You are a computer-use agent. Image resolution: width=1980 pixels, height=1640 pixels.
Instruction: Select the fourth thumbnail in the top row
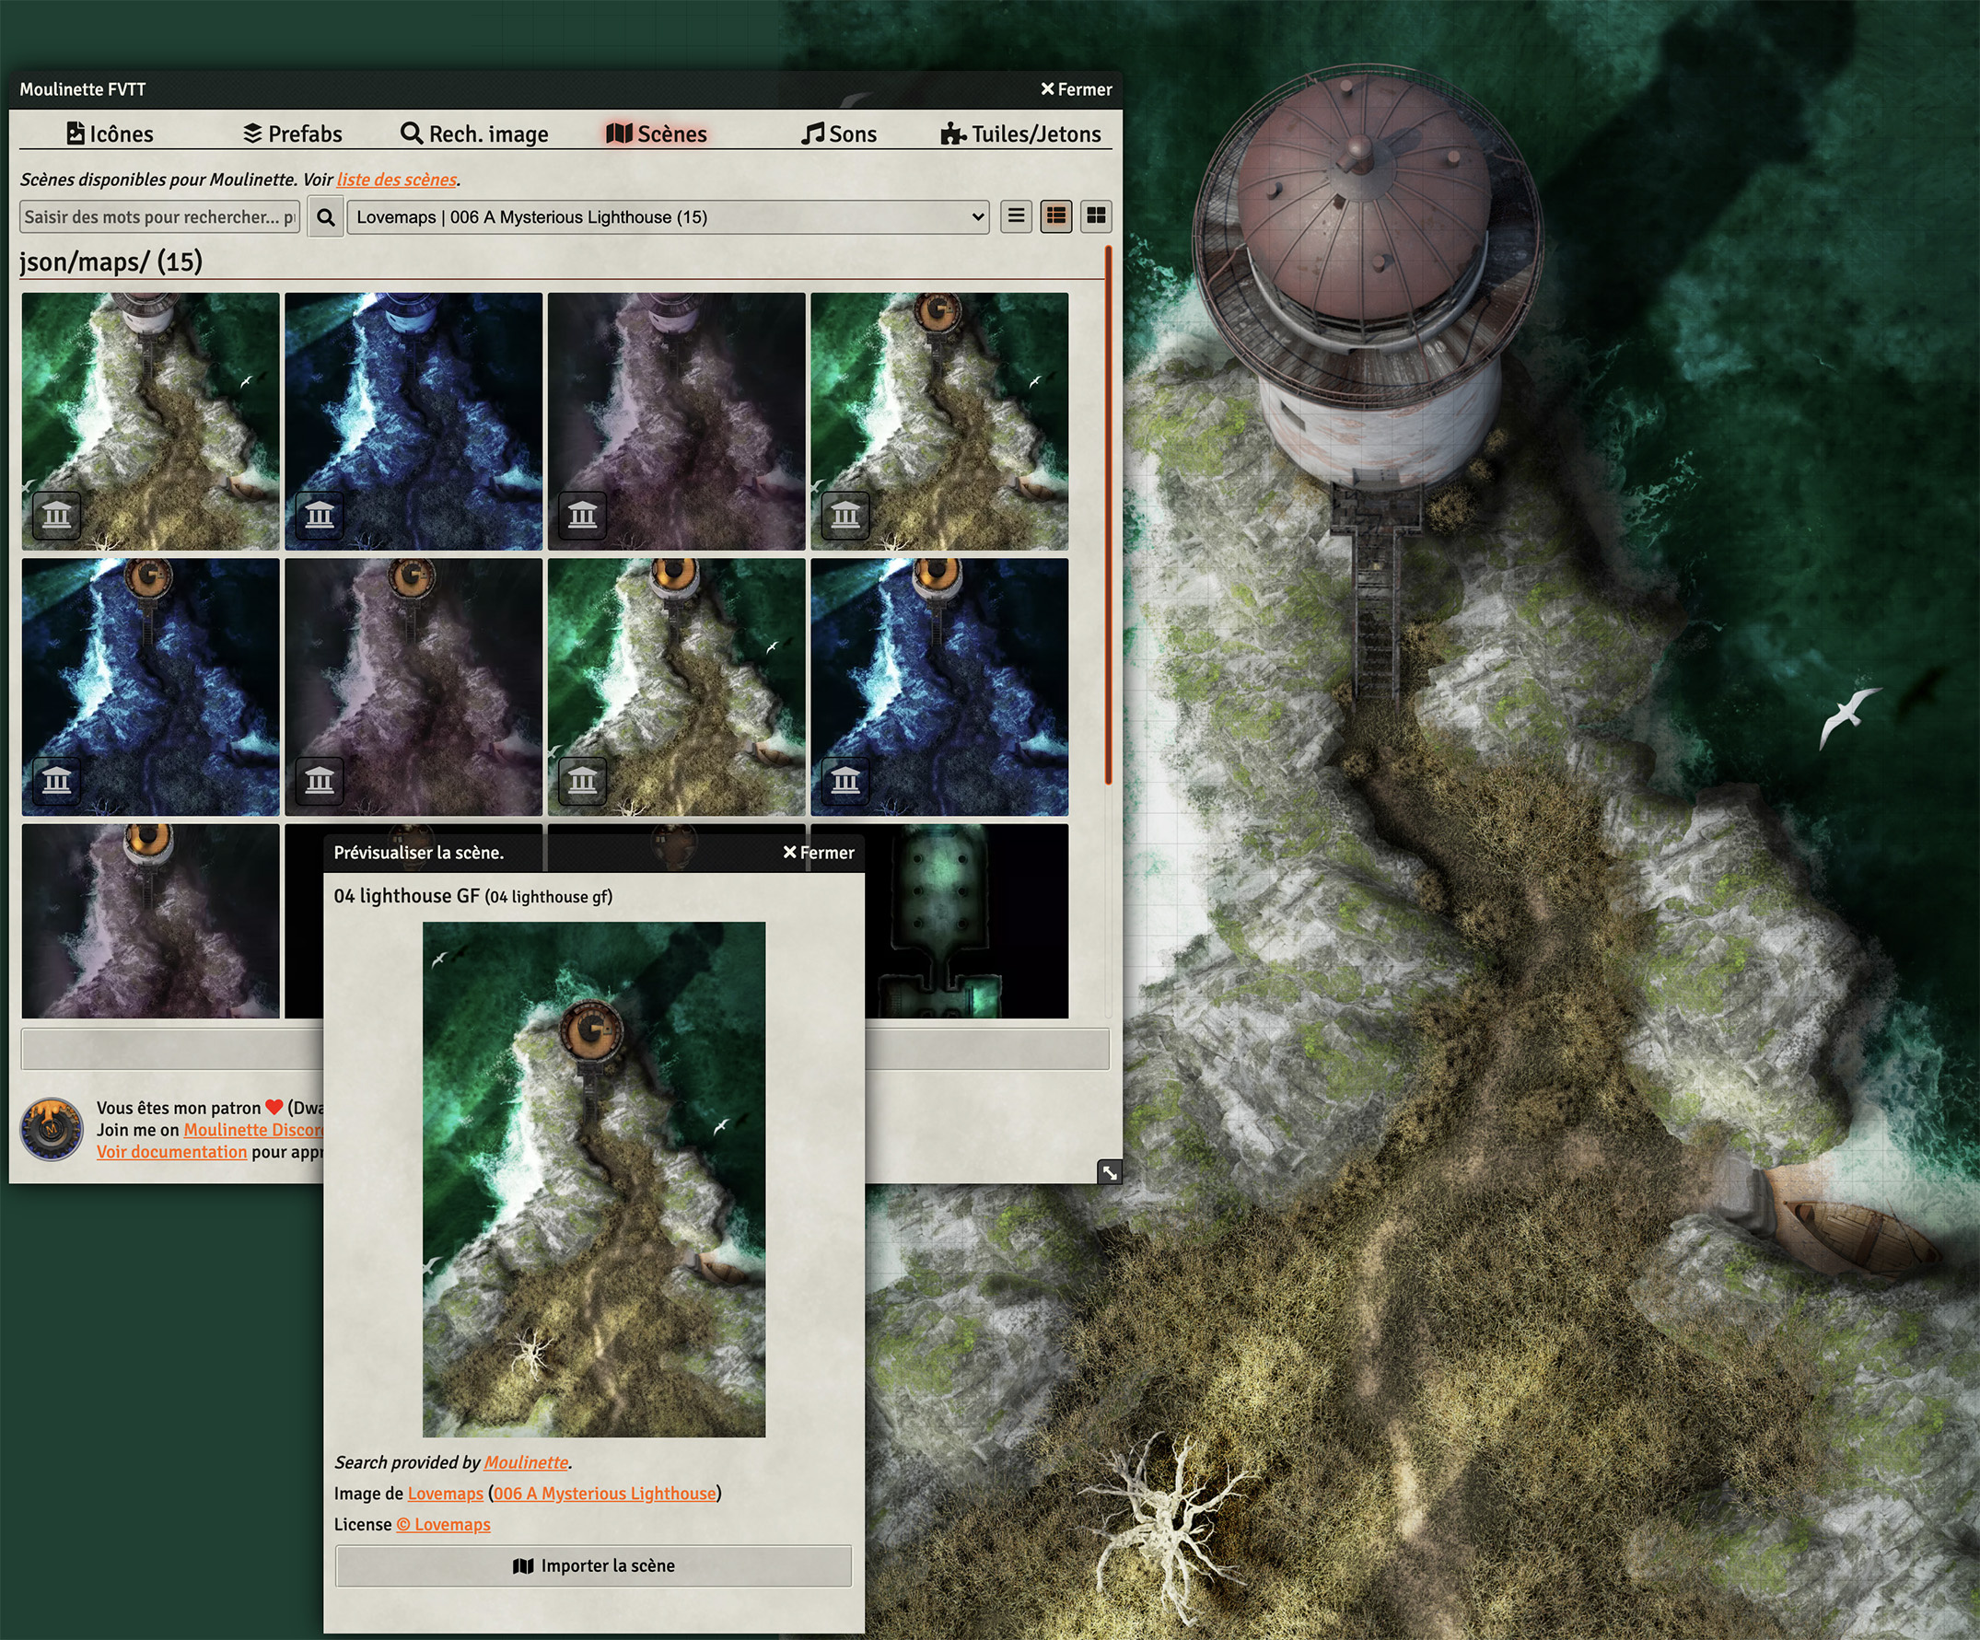(x=940, y=421)
